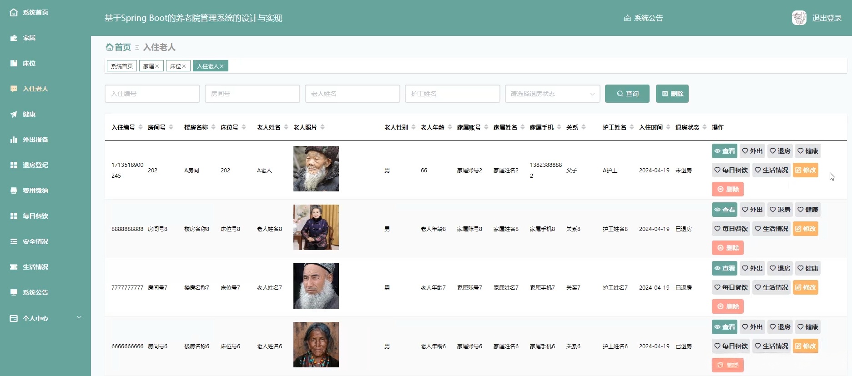Viewport: 852px width, 376px height.
Task: Focus the 护工姓名 search field
Action: (453, 94)
